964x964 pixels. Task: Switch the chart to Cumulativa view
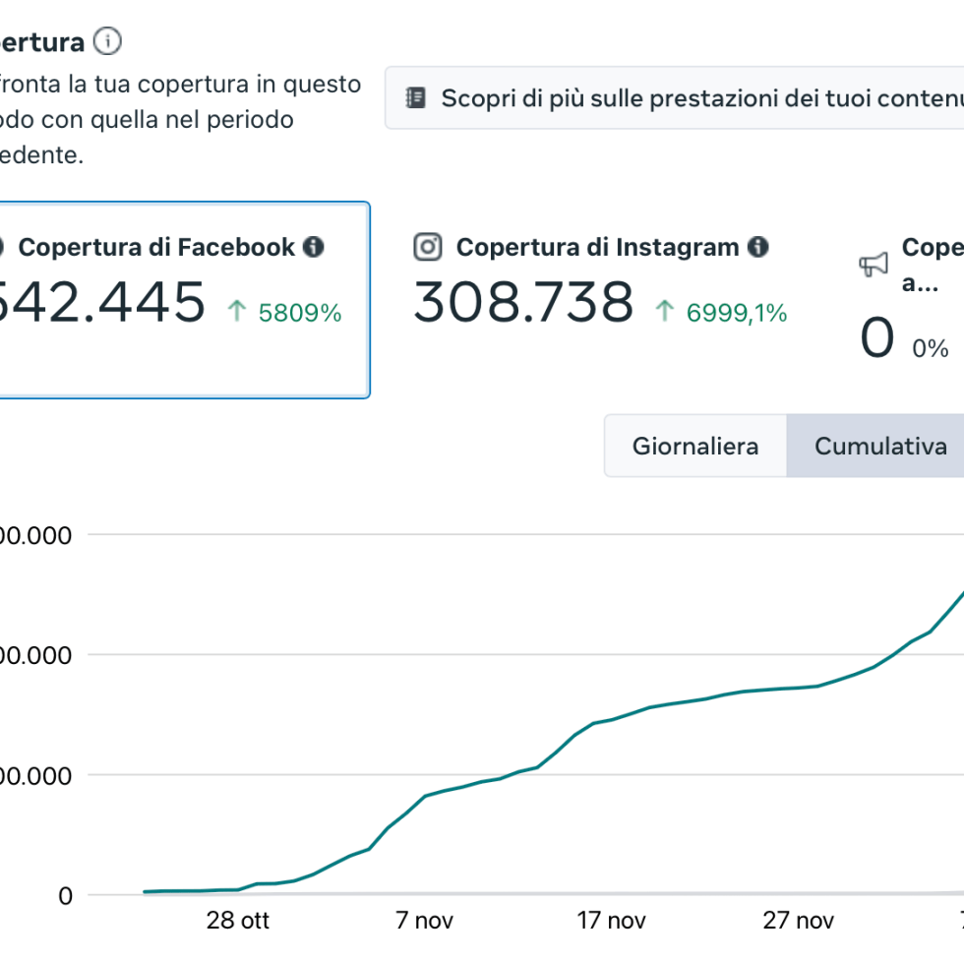coord(879,446)
